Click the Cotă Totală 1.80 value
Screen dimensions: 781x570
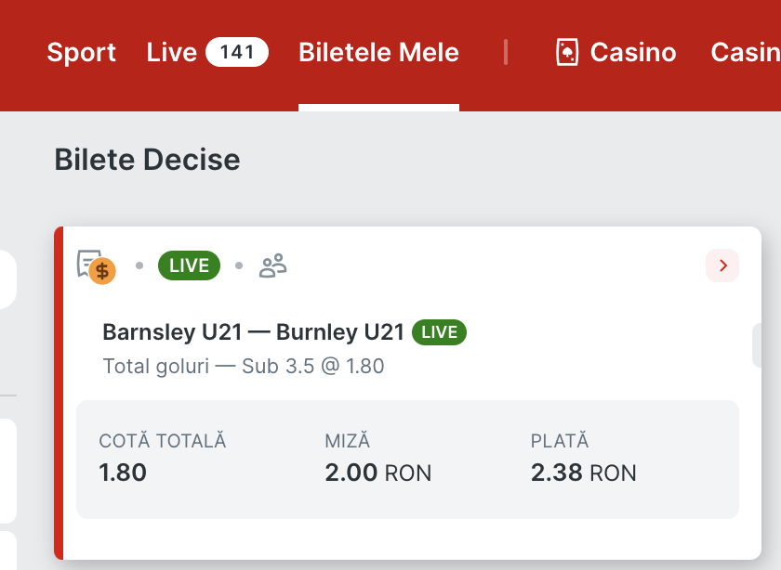tap(123, 473)
